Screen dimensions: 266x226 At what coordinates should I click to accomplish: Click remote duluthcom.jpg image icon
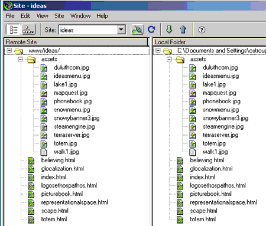click(x=44, y=68)
